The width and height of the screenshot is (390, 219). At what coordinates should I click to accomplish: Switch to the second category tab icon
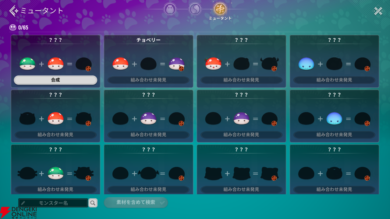click(x=195, y=9)
